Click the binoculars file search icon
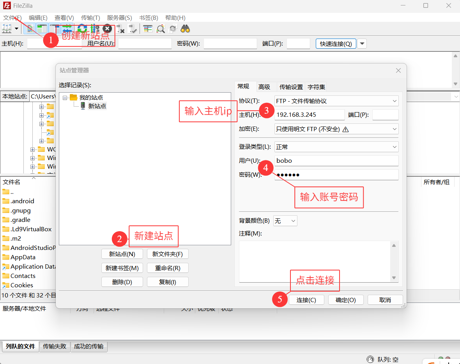 click(x=185, y=29)
